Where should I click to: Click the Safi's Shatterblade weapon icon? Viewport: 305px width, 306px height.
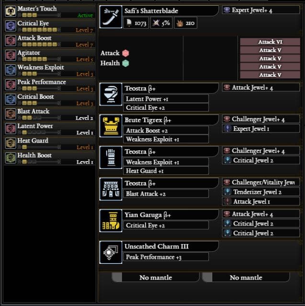pyautogui.click(x=111, y=17)
